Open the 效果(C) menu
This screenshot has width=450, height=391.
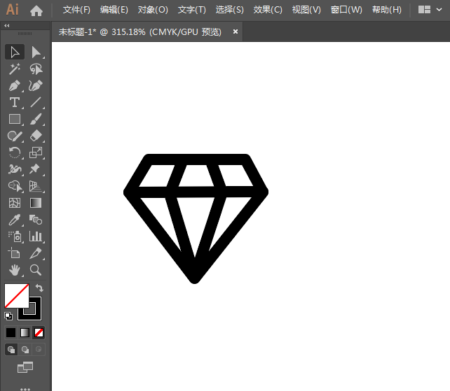coord(268,10)
